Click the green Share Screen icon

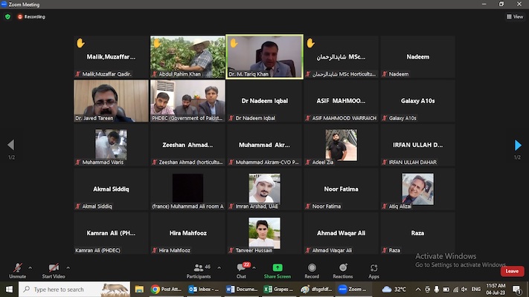[x=278, y=268]
